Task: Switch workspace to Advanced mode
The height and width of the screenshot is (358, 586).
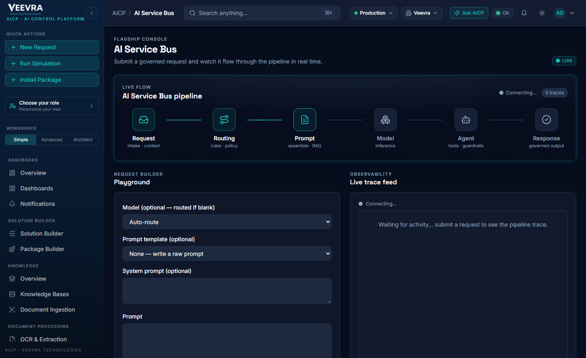Action: point(52,140)
